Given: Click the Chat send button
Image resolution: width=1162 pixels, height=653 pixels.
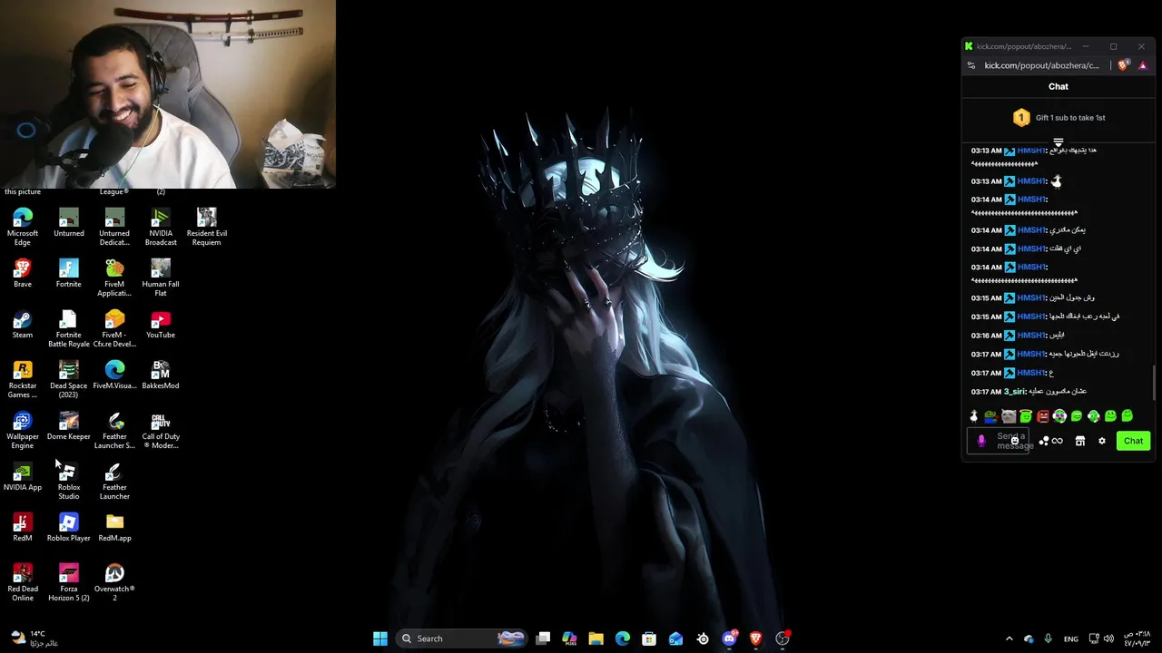Looking at the screenshot, I should pos(1133,441).
